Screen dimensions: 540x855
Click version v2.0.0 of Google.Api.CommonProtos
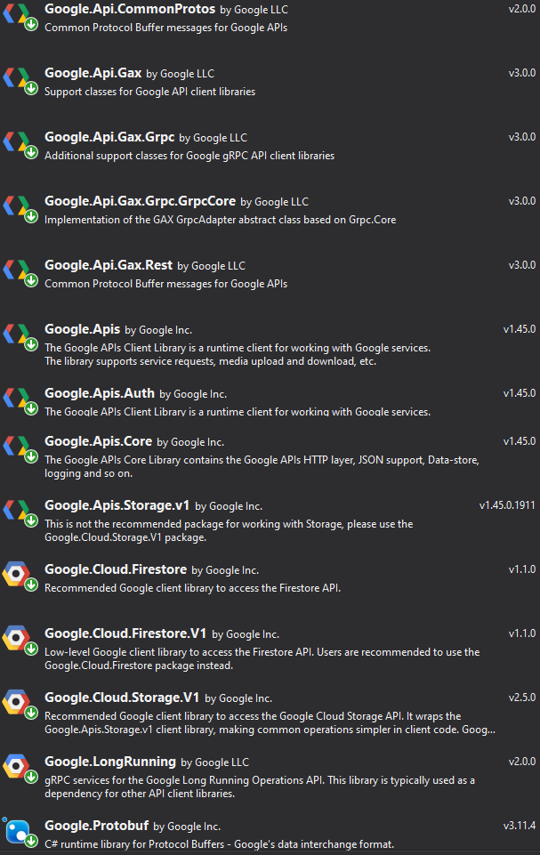[x=522, y=9]
